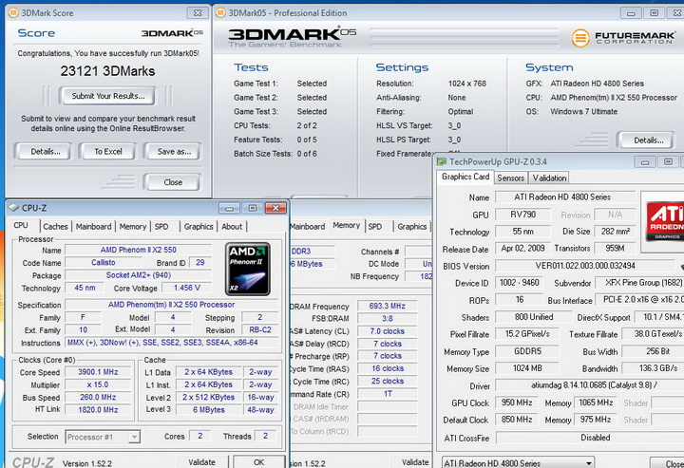Image resolution: width=684 pixels, height=468 pixels.
Task: Open the Graphics tab in background CPU-Z
Action: 411,227
